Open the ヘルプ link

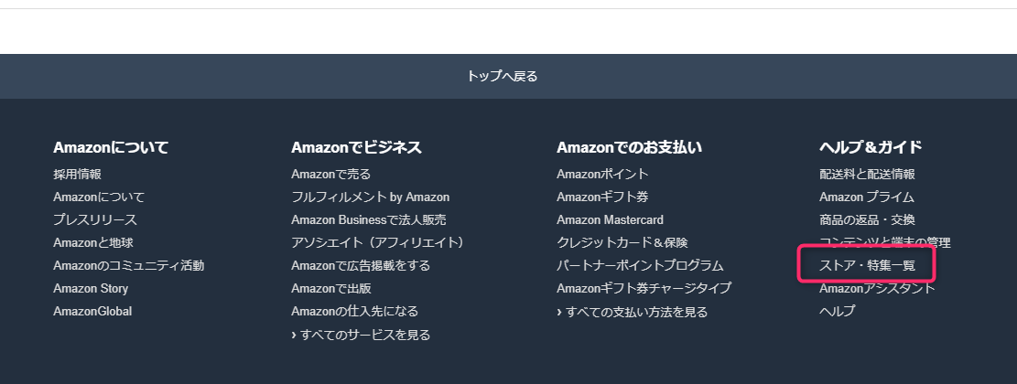coord(837,311)
